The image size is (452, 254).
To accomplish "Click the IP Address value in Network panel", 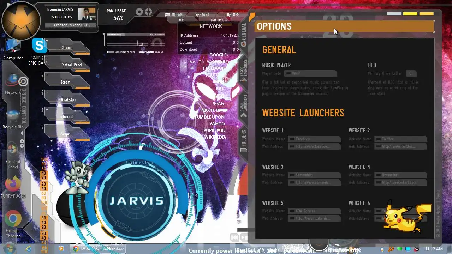I will (x=230, y=35).
